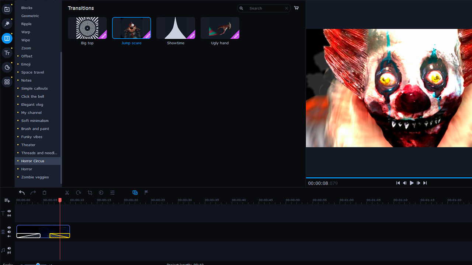
Task: Open the Titles panel
Action: tap(7, 53)
